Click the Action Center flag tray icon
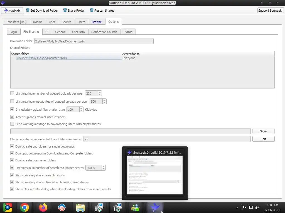 [x=244, y=207]
